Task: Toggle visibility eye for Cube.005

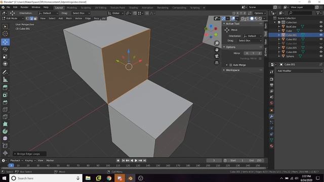Action: [321, 48]
